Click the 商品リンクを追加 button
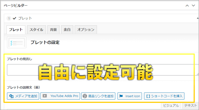 pyautogui.click(x=98, y=96)
